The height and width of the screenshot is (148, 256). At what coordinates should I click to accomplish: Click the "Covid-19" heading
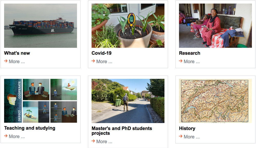coord(101,53)
